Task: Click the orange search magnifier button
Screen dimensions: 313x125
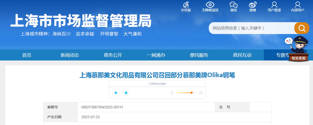Action: [302, 28]
